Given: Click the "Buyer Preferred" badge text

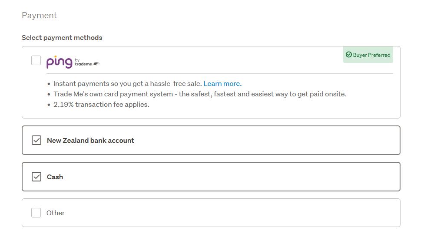Looking at the screenshot, I should (x=371, y=55).
